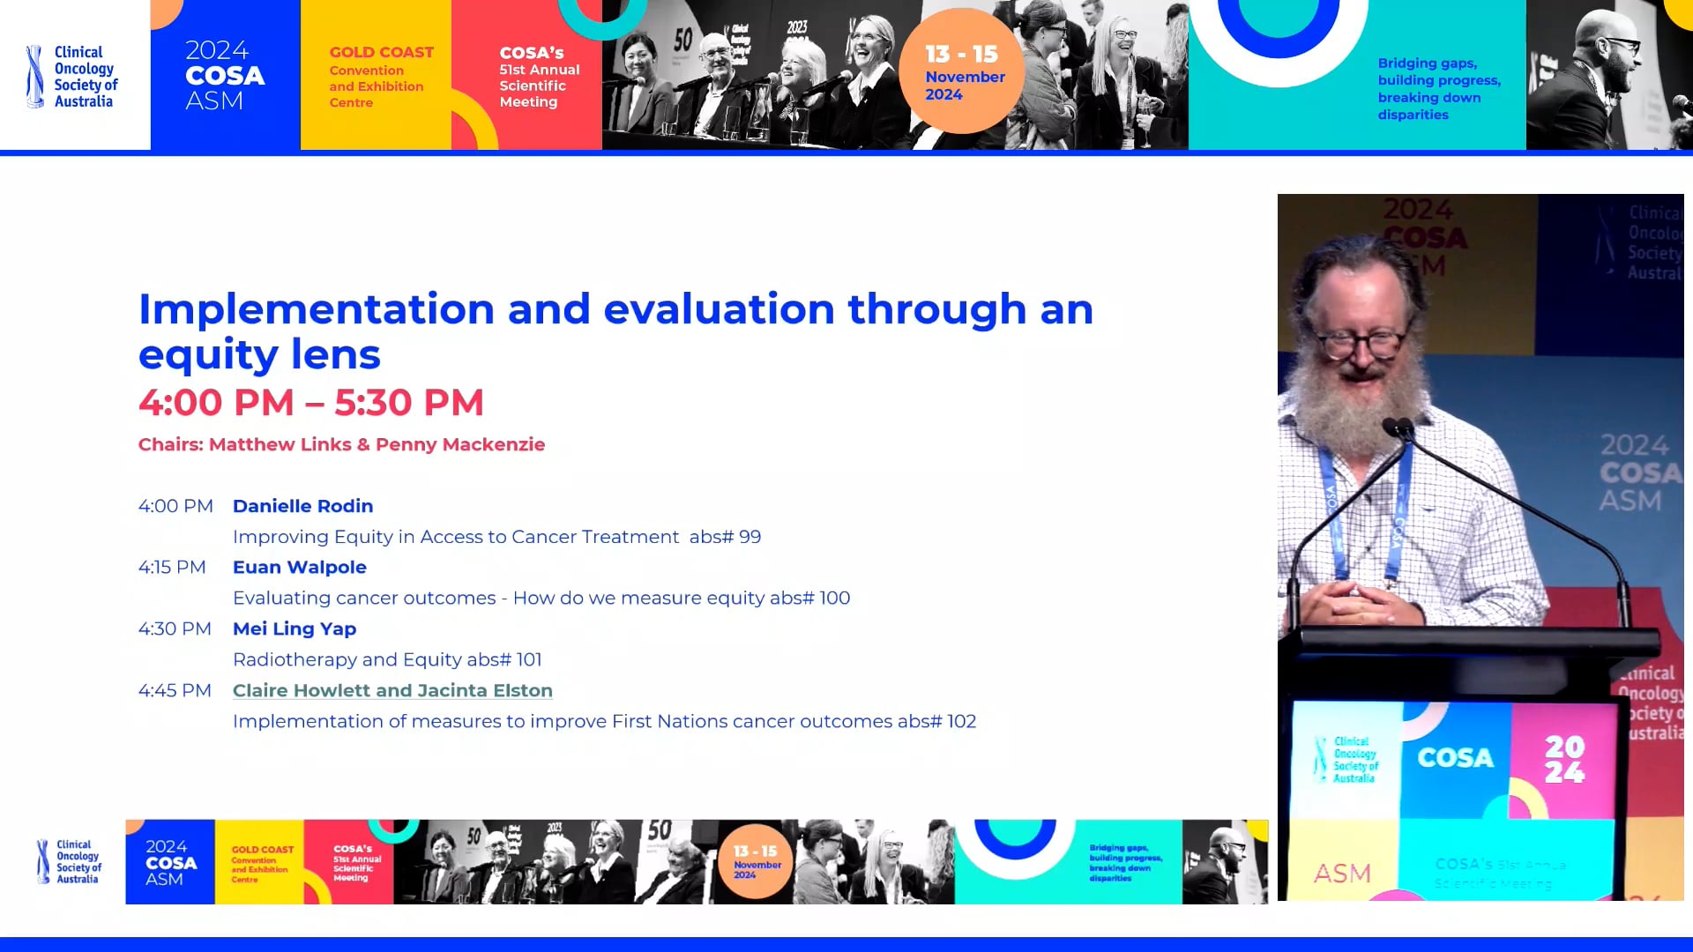
Task: Select the 2024 COSA ASM blue banner tile
Action: click(225, 75)
